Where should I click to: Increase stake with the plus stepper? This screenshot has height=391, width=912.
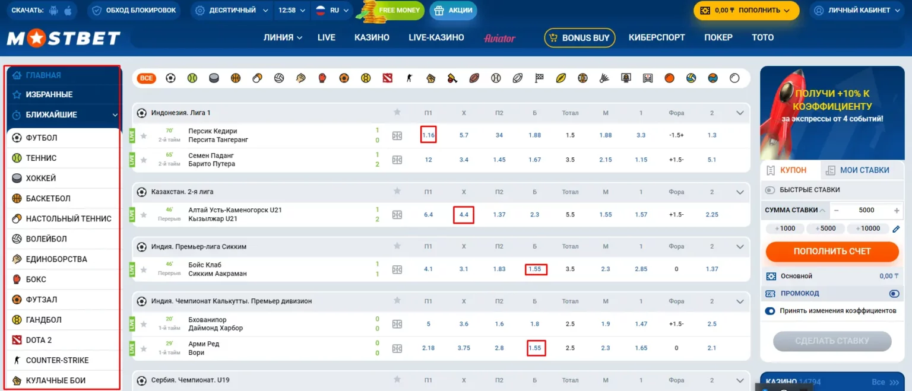(x=897, y=210)
